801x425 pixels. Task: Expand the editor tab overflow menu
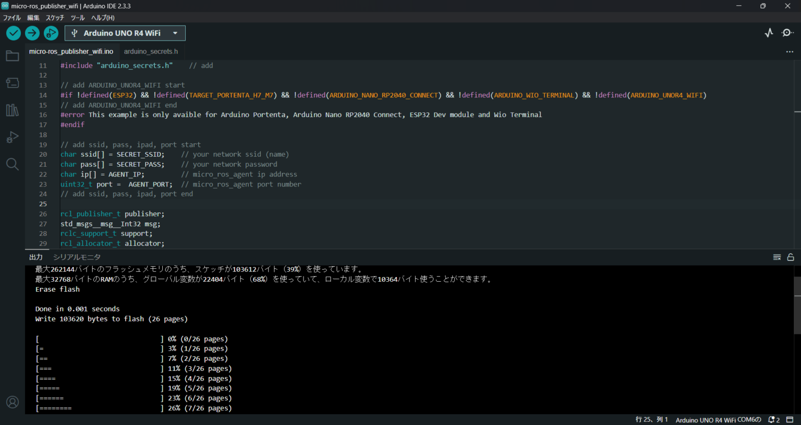[790, 52]
